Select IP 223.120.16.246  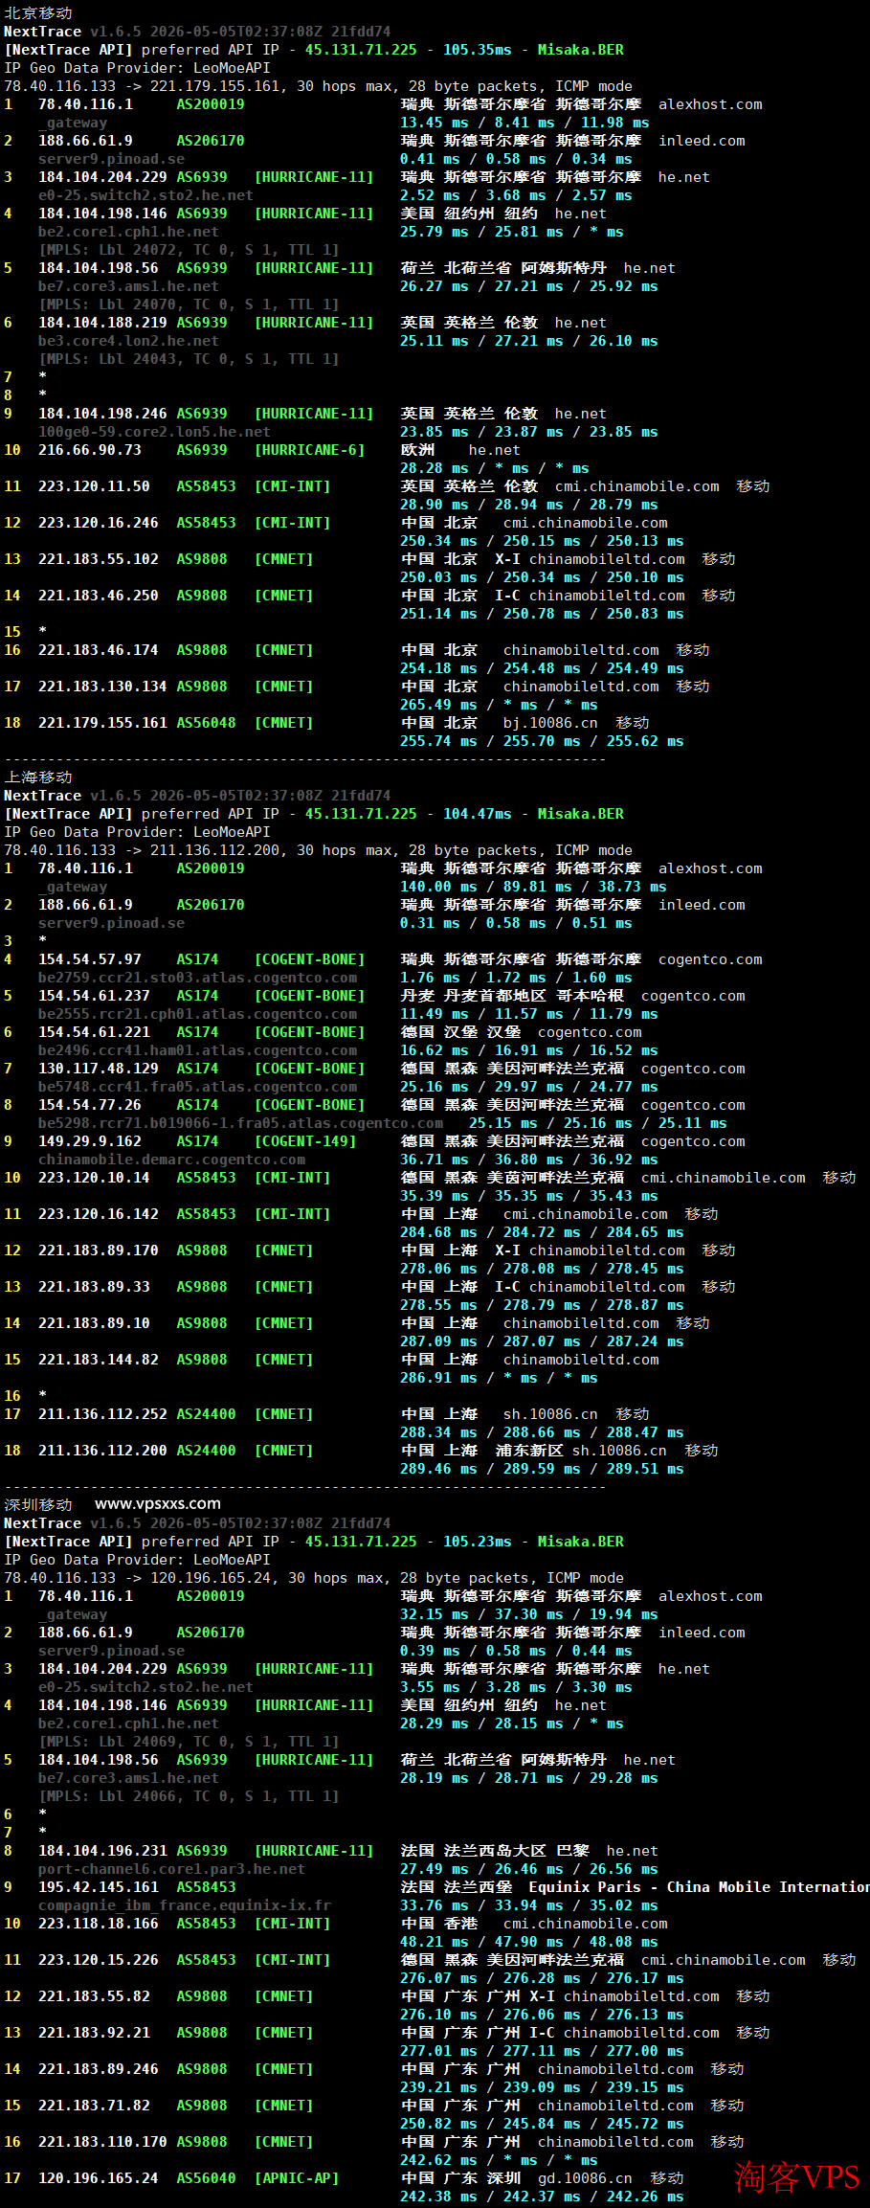[x=99, y=523]
